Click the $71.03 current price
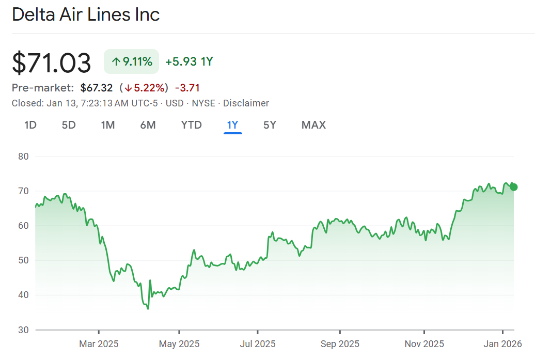This screenshot has width=535, height=360. click(x=52, y=63)
